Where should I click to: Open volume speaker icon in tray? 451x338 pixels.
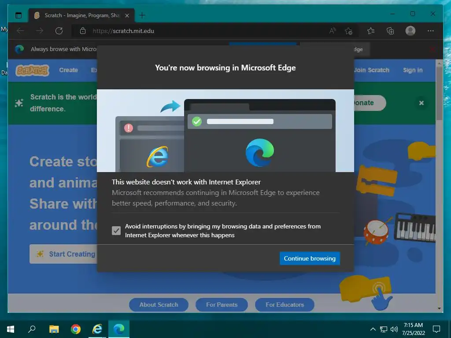(394, 329)
